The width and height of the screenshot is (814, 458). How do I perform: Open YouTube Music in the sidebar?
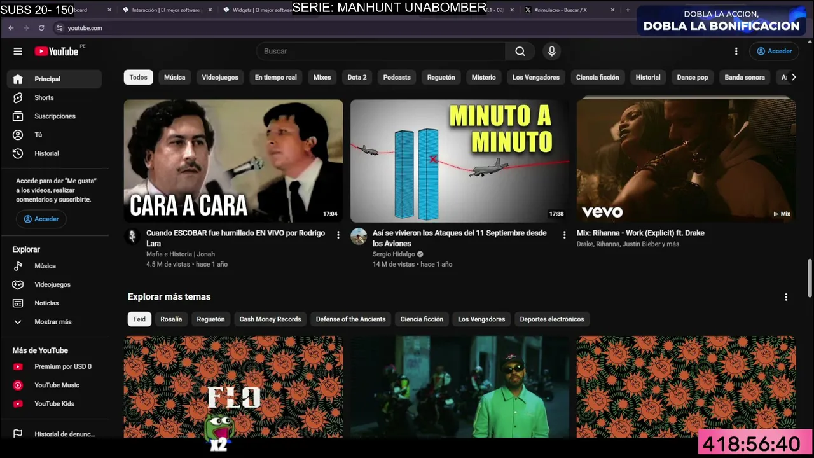click(x=54, y=385)
